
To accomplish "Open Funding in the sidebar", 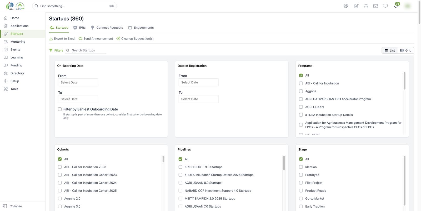I will click(23, 65).
